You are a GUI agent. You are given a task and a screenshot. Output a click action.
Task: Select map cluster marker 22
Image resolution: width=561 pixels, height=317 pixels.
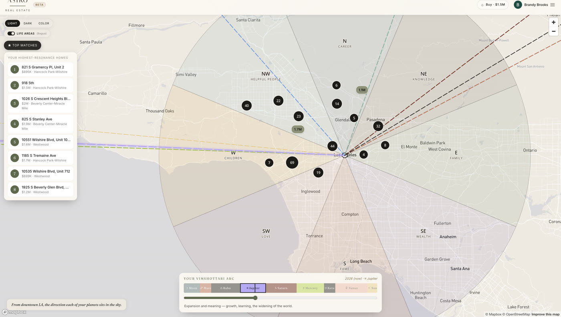[x=278, y=101]
